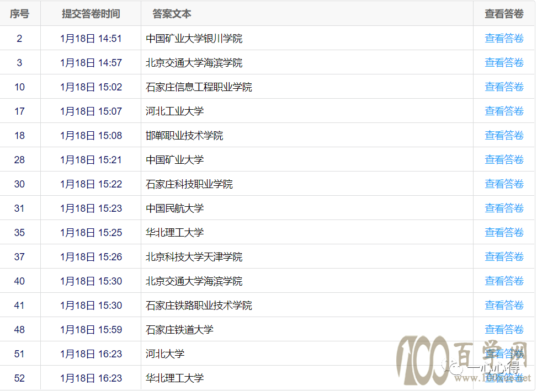View answer sheet for 石家庄信息工程职业学院
Screen dimensions: 537x391
tap(504, 87)
